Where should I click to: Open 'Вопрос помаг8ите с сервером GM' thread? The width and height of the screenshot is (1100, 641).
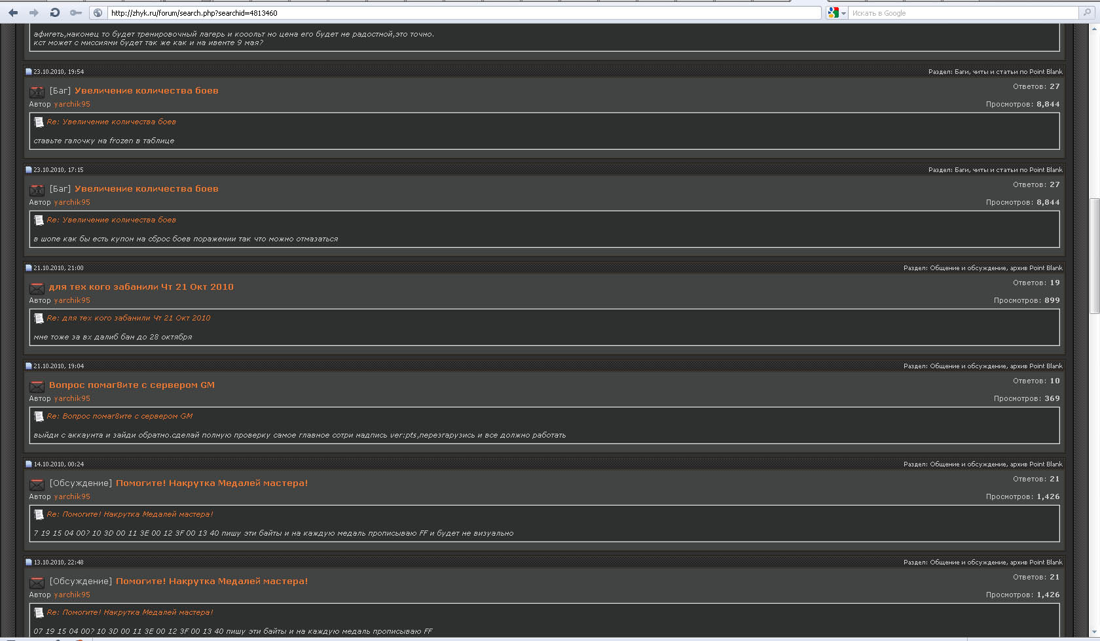pos(132,385)
